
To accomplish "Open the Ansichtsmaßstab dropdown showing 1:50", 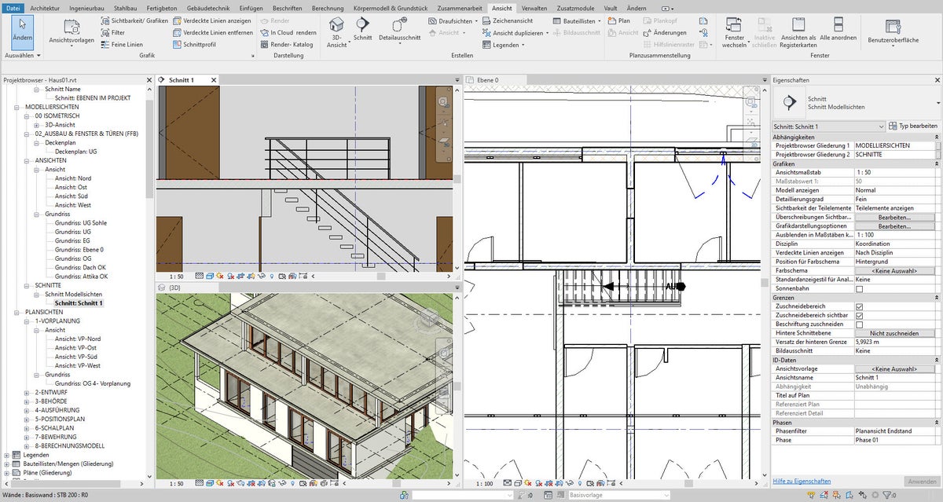I will coord(894,171).
